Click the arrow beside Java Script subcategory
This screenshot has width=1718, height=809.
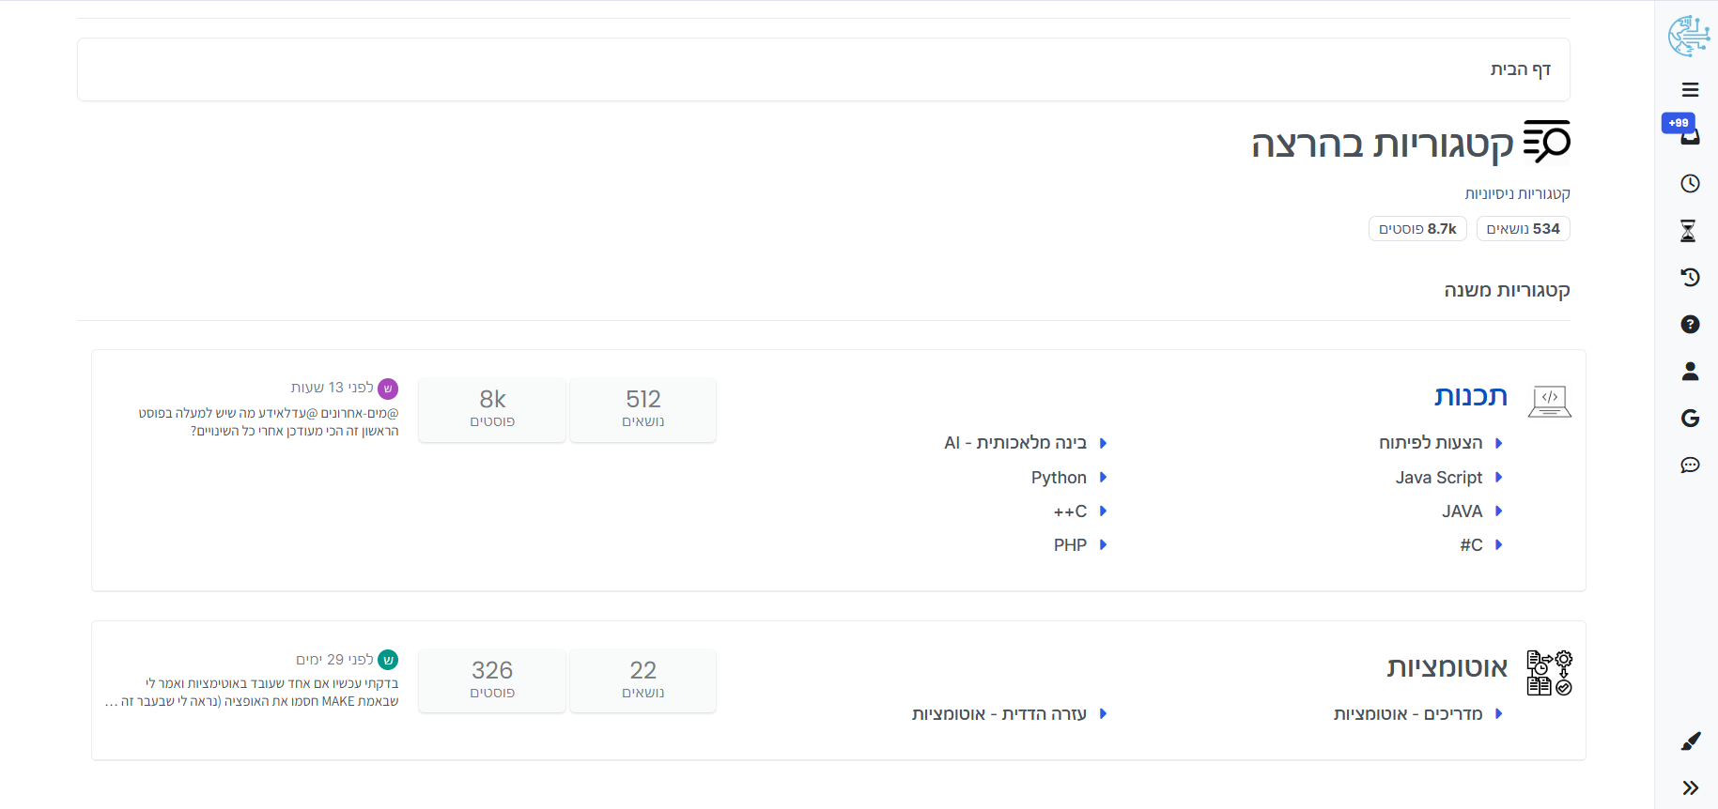pos(1498,478)
